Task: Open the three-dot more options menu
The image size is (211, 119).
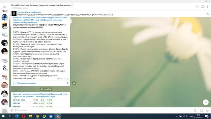Action: 208,7
